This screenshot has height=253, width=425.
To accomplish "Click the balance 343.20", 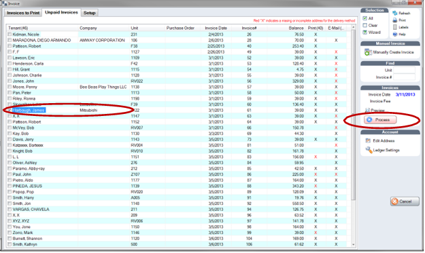I will [298, 186].
